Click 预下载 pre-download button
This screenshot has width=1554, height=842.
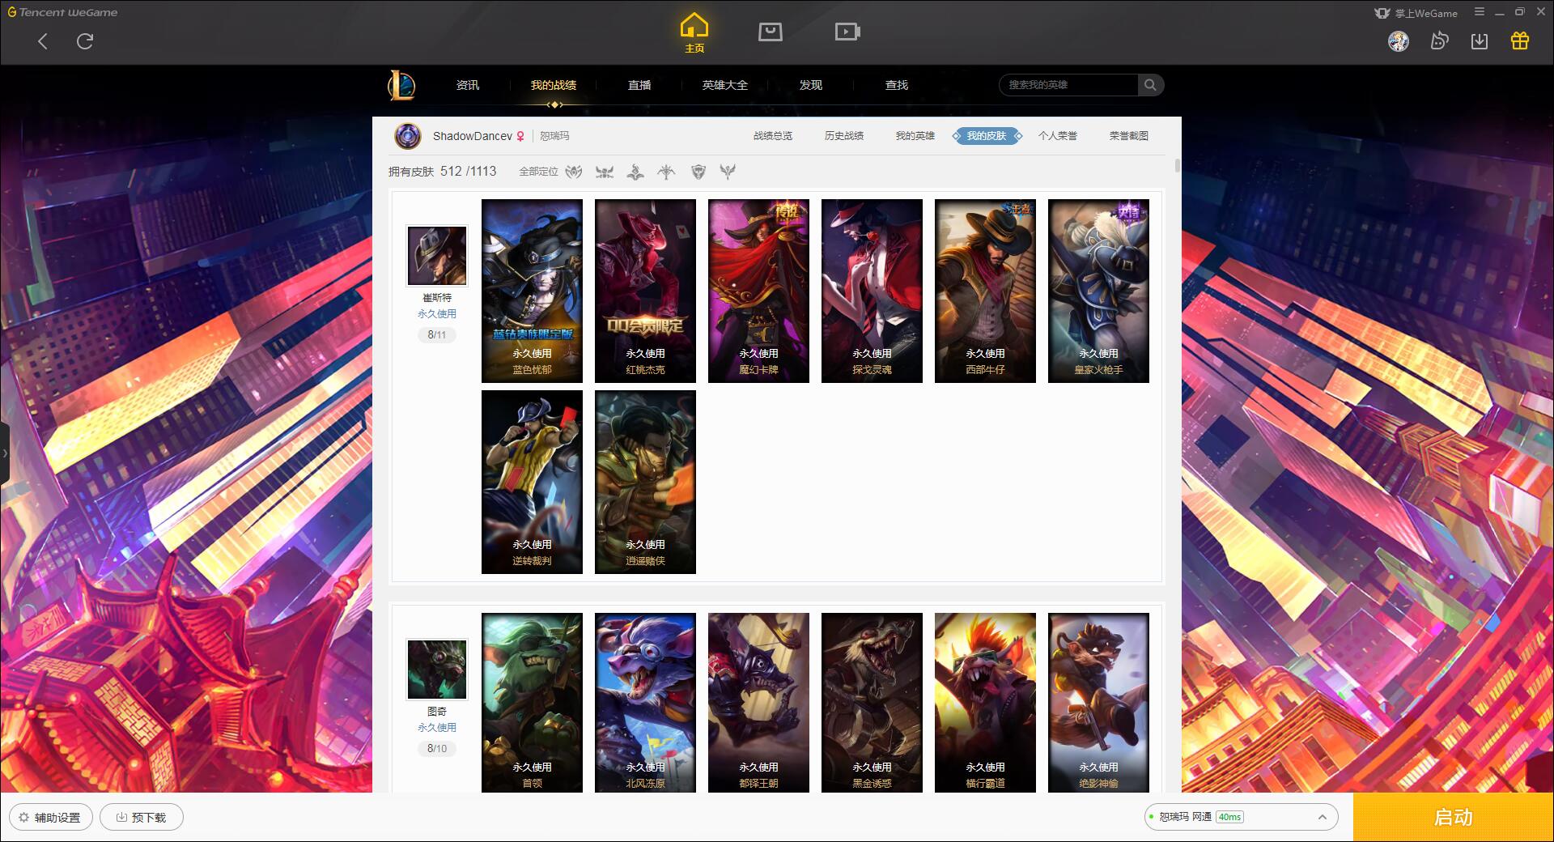tap(142, 818)
